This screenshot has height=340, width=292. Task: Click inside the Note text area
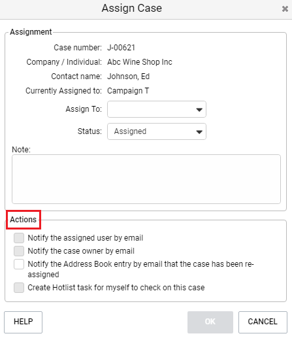[146, 179]
